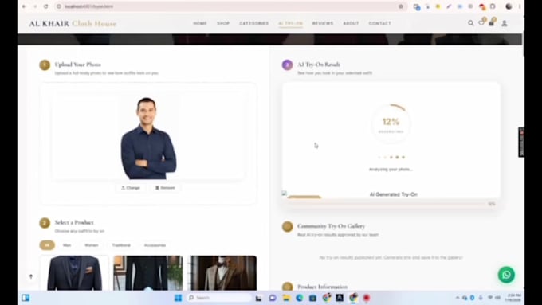Open the taskbar clock and date

tap(513, 298)
